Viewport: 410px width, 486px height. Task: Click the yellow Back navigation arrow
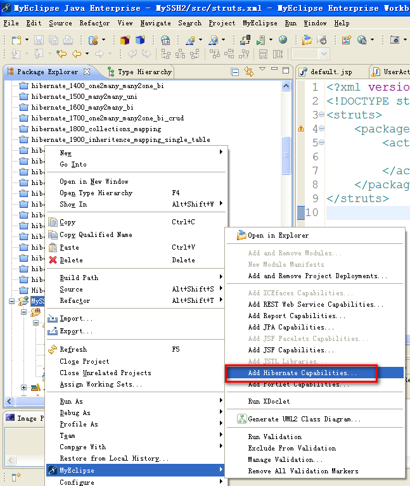[x=77, y=54]
